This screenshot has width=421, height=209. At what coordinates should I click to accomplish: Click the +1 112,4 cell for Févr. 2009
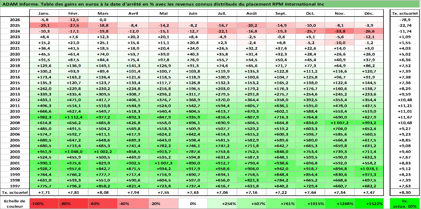73,117
